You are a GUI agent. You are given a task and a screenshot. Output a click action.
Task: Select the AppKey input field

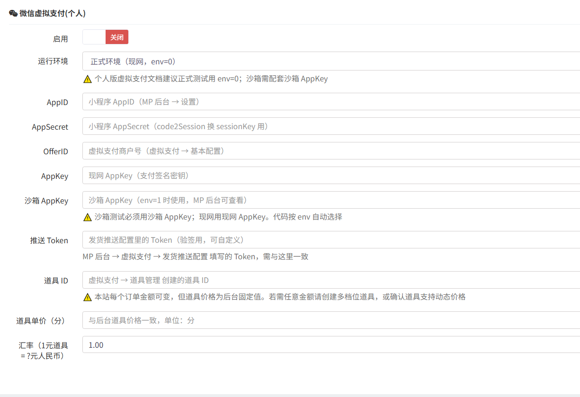click(331, 176)
